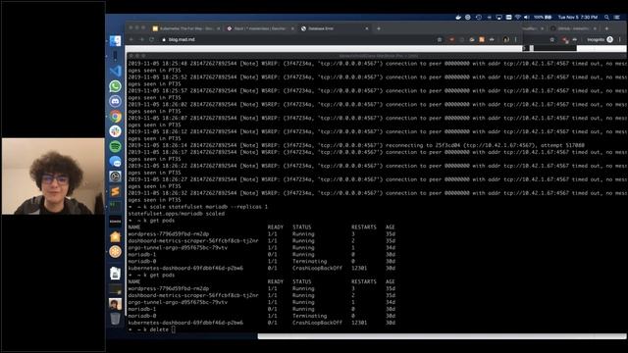Open Finder from the dock
This screenshot has width=628, height=353.
(x=116, y=41)
